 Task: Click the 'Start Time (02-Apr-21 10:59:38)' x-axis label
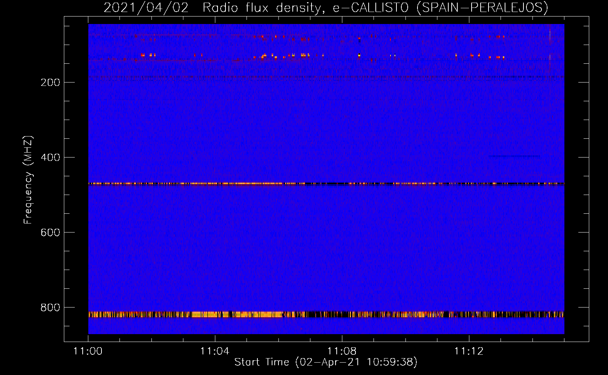326,362
